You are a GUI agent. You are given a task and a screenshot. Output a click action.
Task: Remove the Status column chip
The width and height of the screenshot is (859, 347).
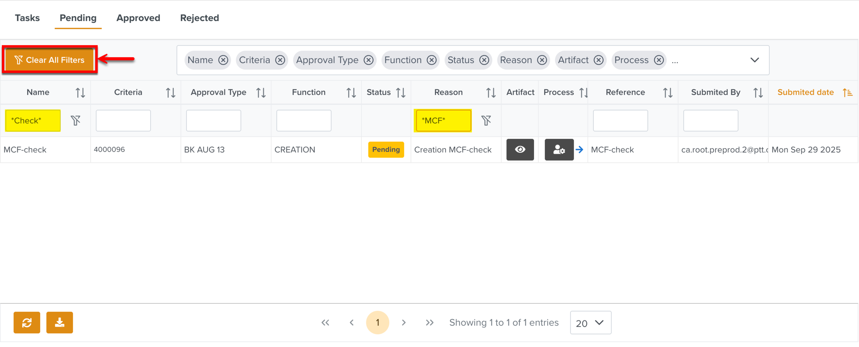click(x=484, y=60)
